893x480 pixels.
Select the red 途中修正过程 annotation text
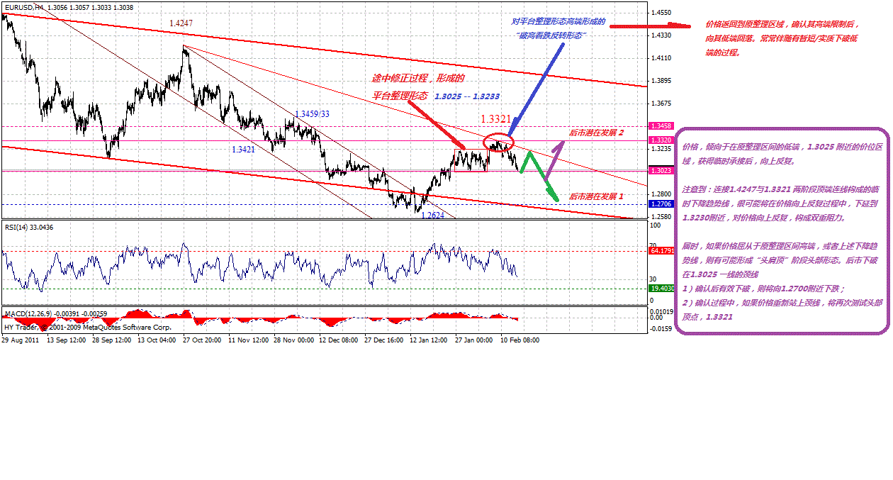pos(417,79)
